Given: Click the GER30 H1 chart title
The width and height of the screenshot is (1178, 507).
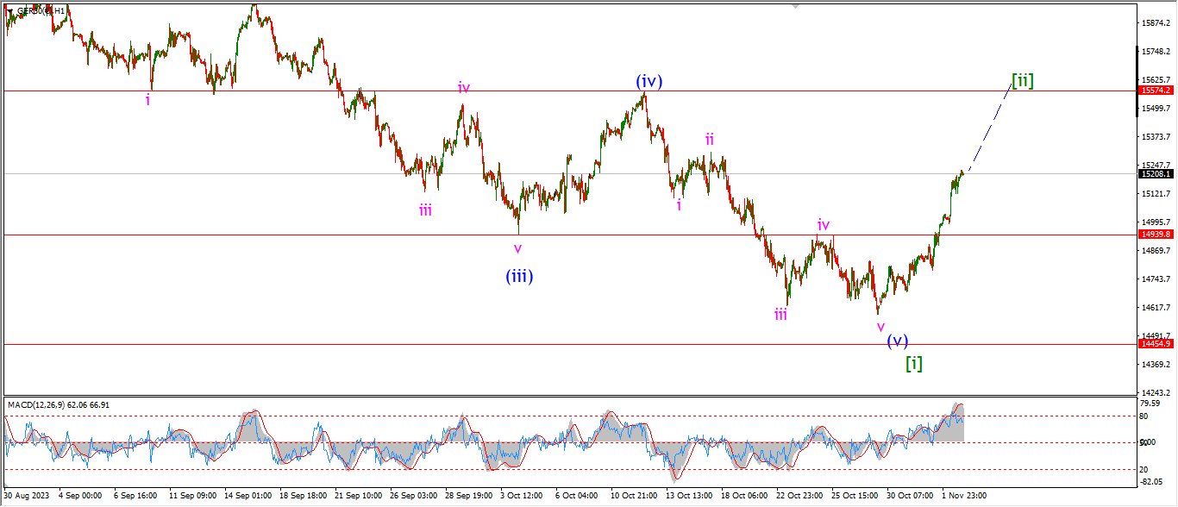Looking at the screenshot, I should click(41, 10).
